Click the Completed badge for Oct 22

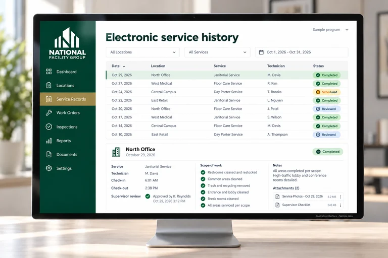click(327, 100)
